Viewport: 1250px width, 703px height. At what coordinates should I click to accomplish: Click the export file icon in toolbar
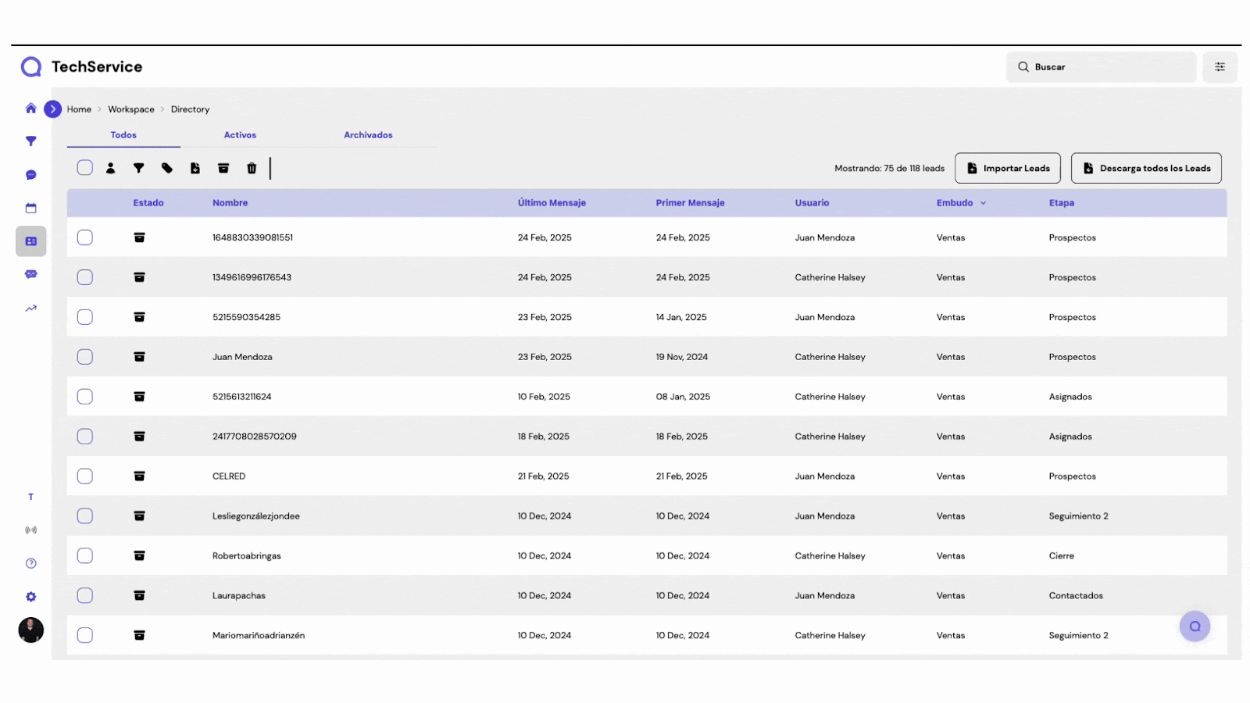[x=195, y=168]
